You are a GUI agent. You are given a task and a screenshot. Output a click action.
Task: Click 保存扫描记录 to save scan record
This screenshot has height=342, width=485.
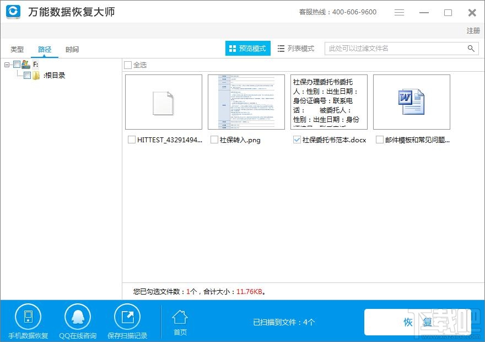(x=128, y=320)
